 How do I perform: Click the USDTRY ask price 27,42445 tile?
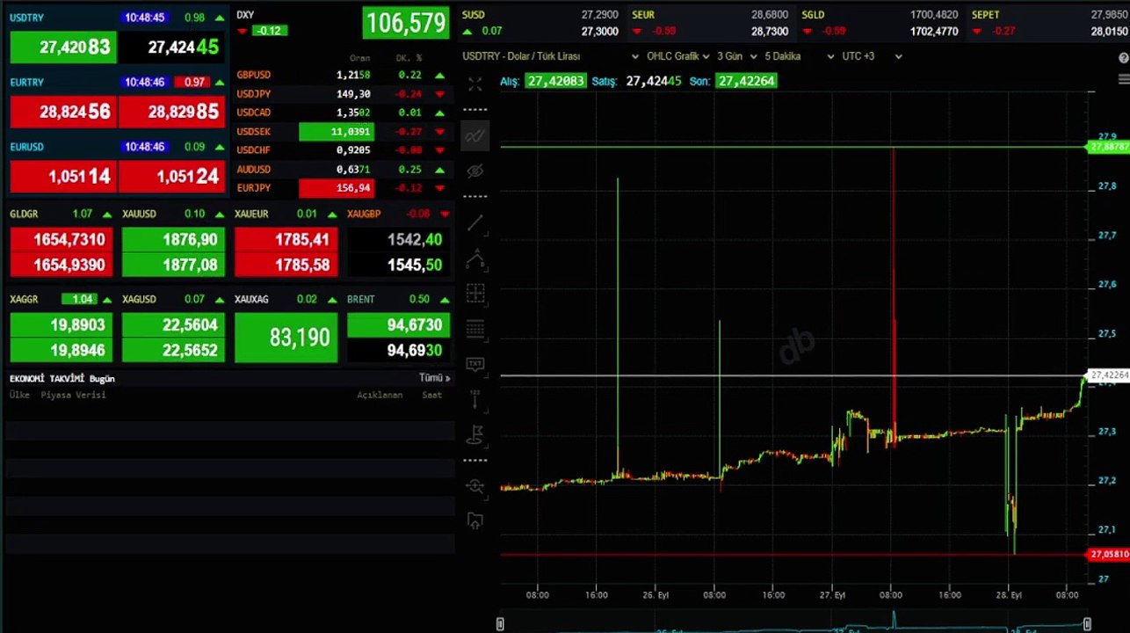click(172, 47)
